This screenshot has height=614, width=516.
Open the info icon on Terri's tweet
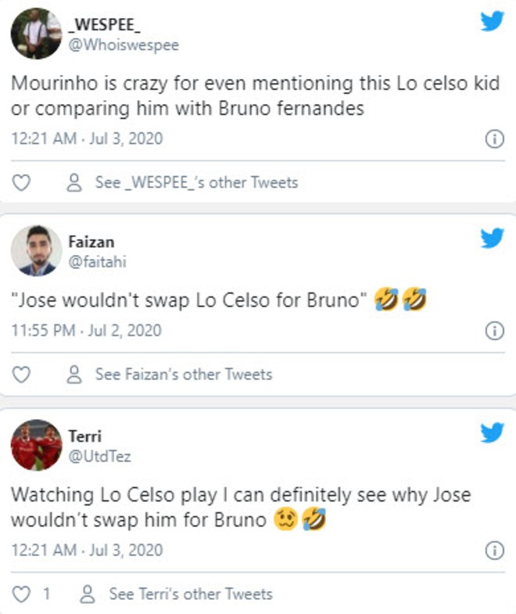point(494,551)
